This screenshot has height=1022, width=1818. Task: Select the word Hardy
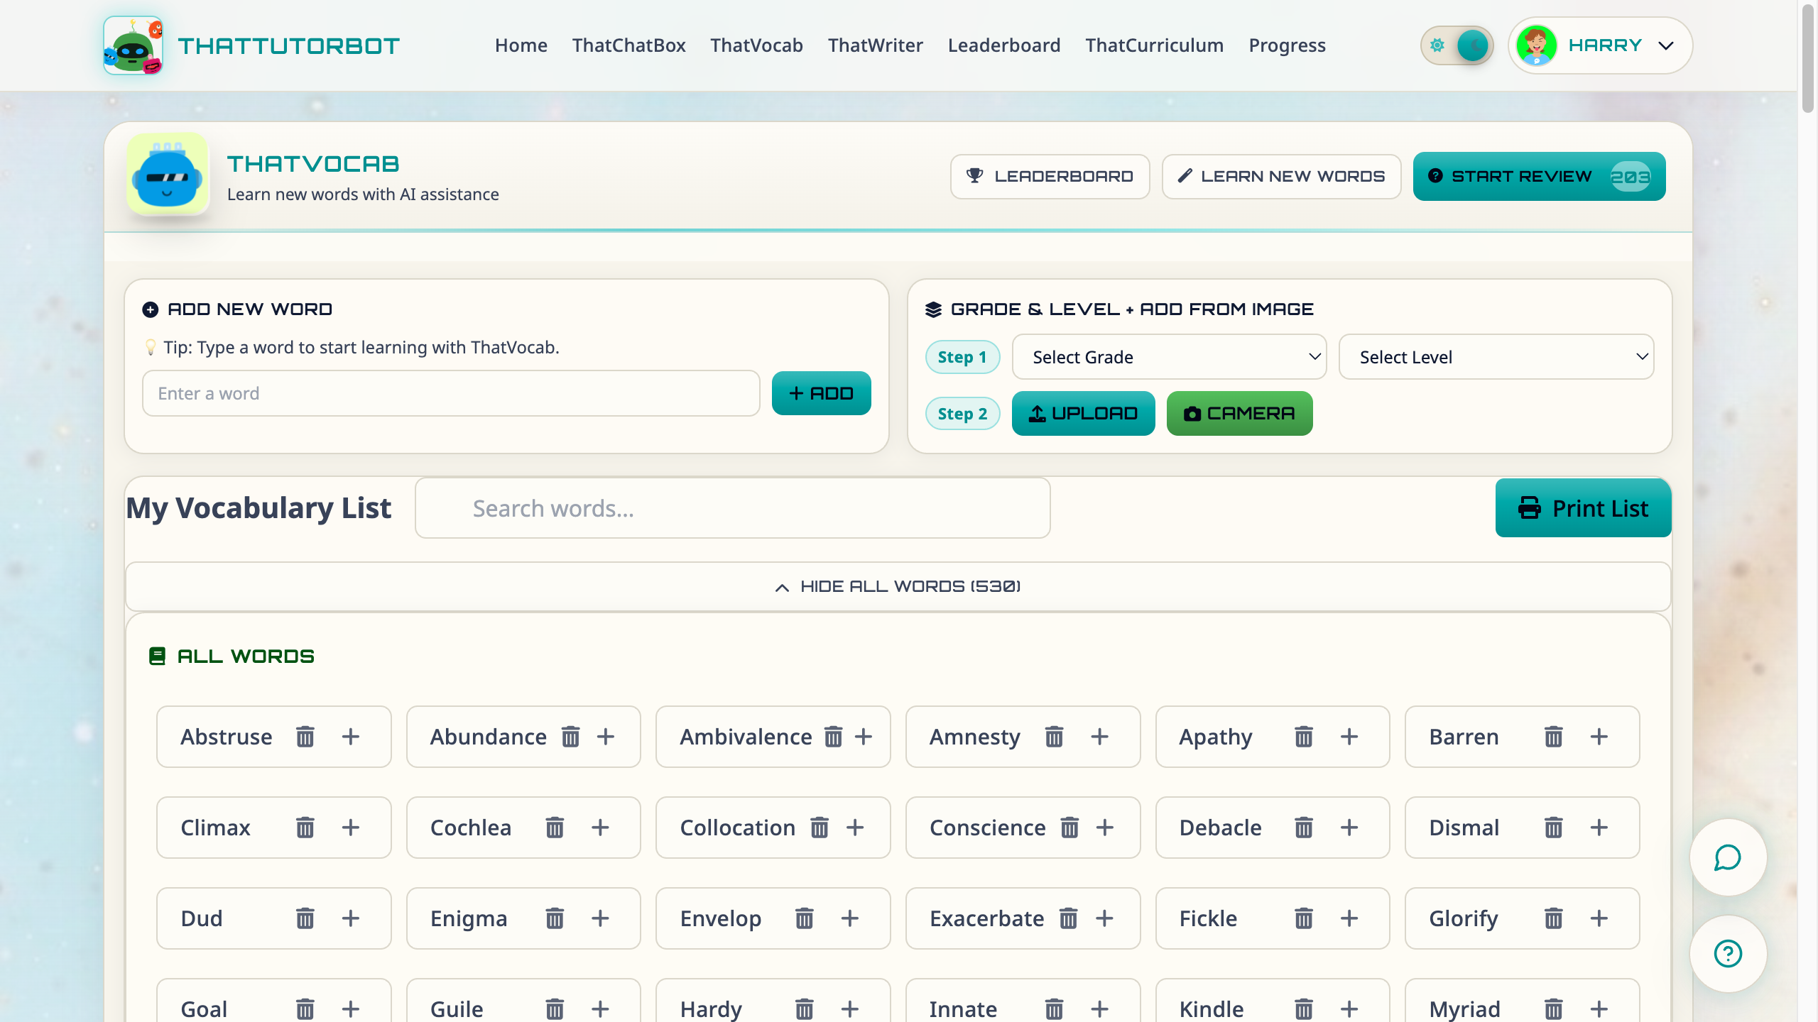(x=712, y=1009)
